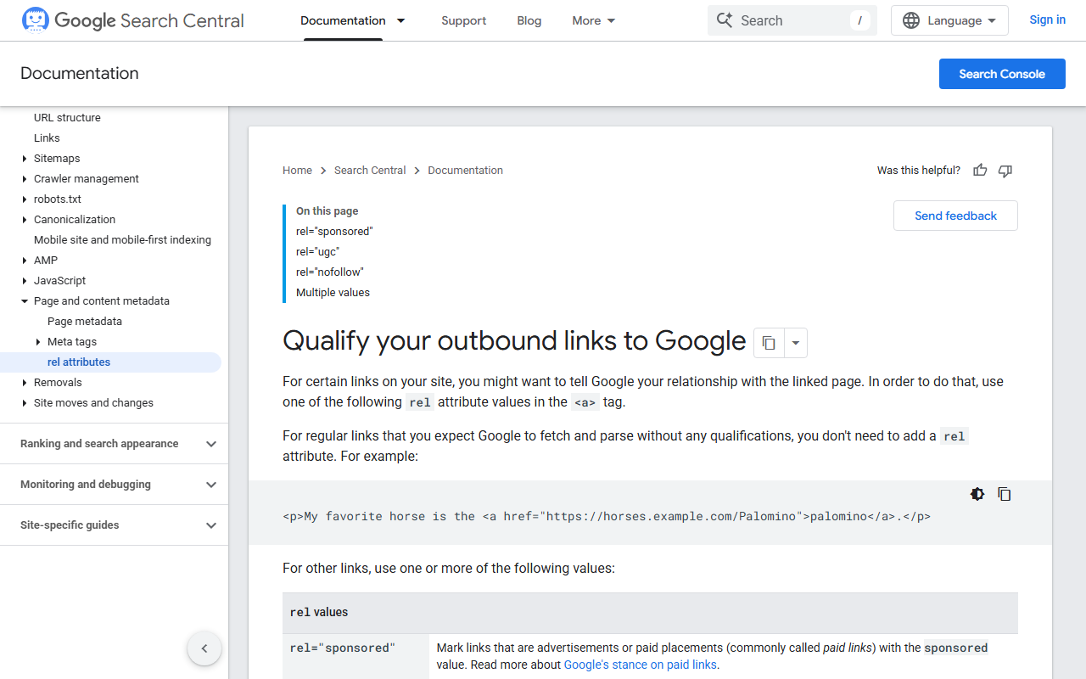The height and width of the screenshot is (679, 1086).
Task: Jump to rel="ugc" section
Action: [317, 252]
